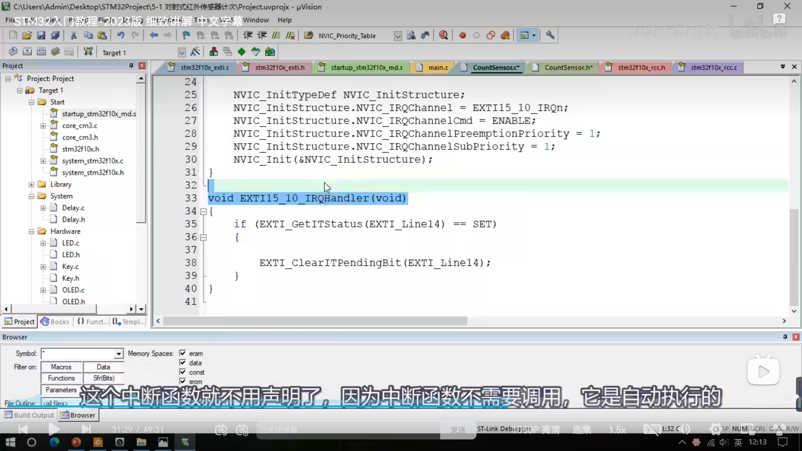Viewport: 802px width, 451px height.
Task: Click the Macros filter button
Action: 61,367
